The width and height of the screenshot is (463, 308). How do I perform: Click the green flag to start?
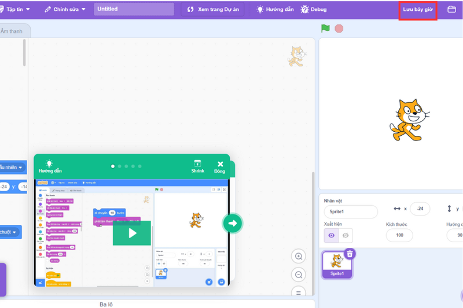(325, 28)
